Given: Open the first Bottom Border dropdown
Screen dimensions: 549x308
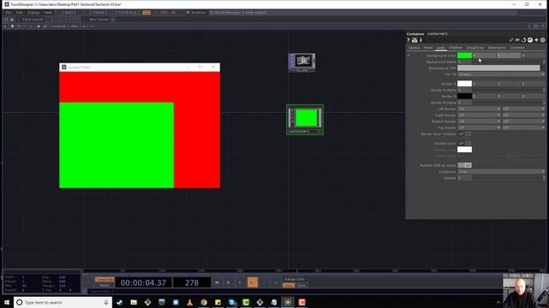Looking at the screenshot, I should point(479,121).
